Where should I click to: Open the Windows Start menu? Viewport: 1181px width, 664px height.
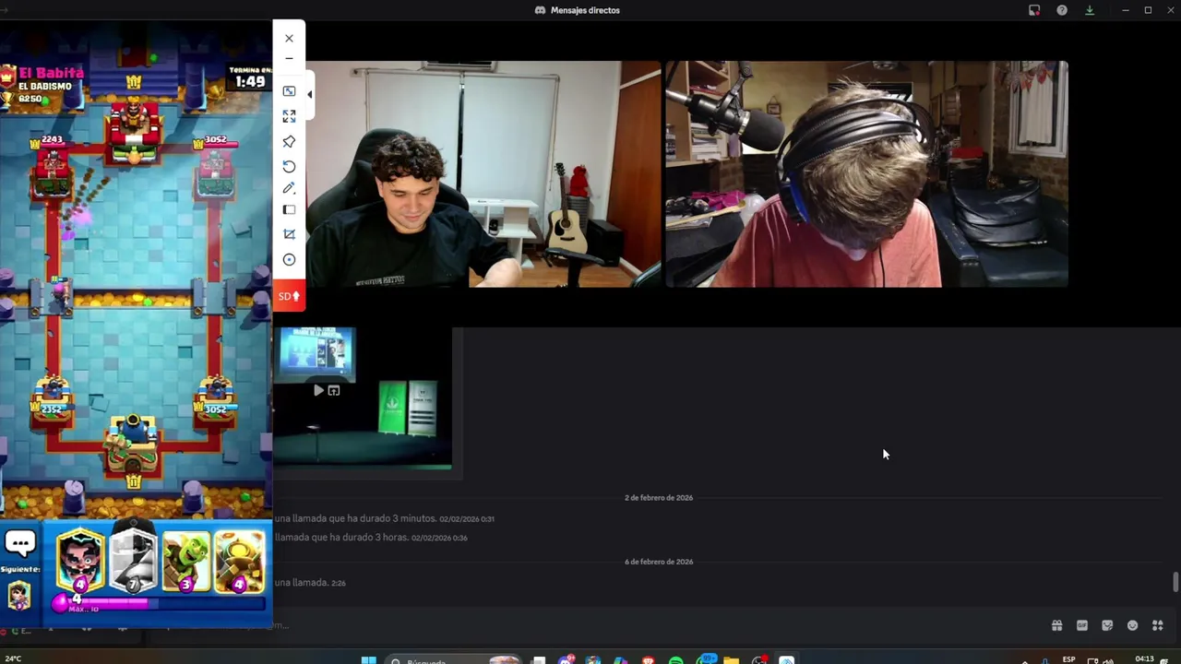click(368, 660)
